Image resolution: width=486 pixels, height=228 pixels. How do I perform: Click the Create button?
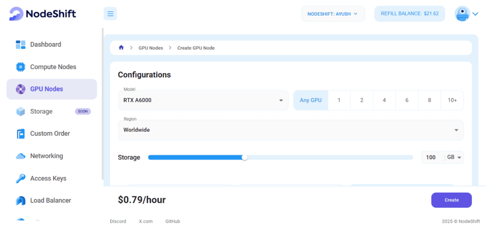click(x=451, y=200)
